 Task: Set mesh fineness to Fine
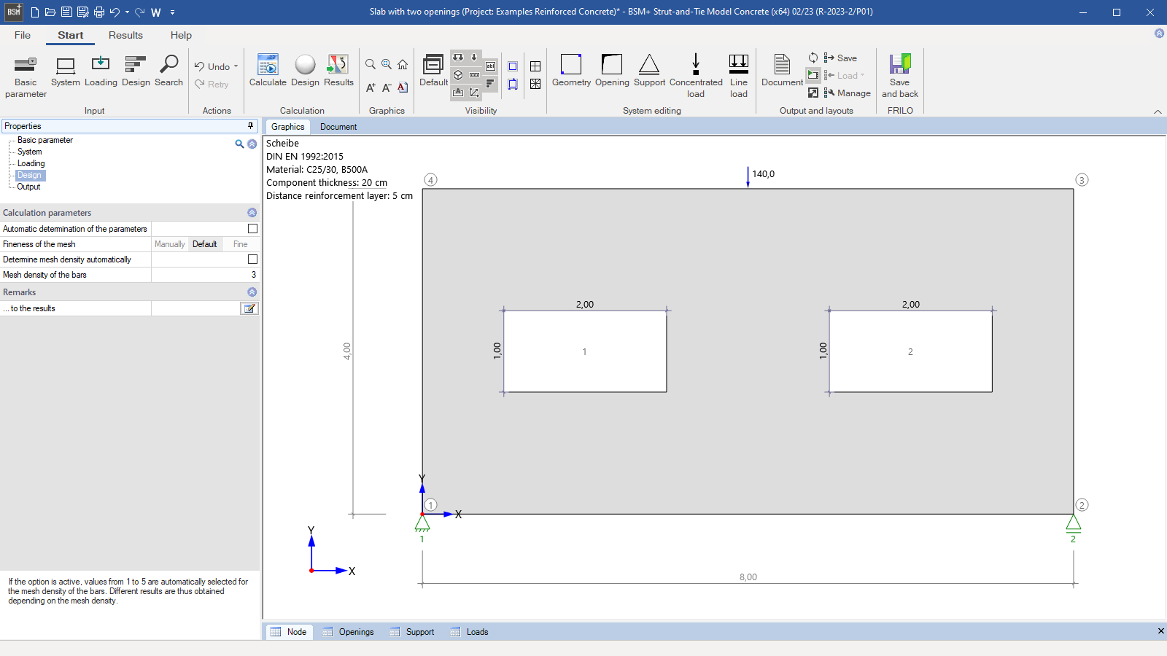[x=241, y=244]
